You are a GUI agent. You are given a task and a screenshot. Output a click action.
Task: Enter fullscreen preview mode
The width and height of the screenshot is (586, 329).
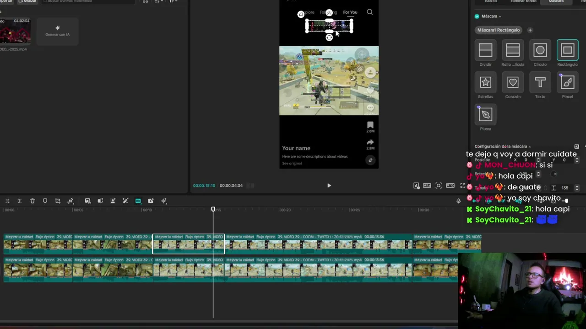(462, 186)
